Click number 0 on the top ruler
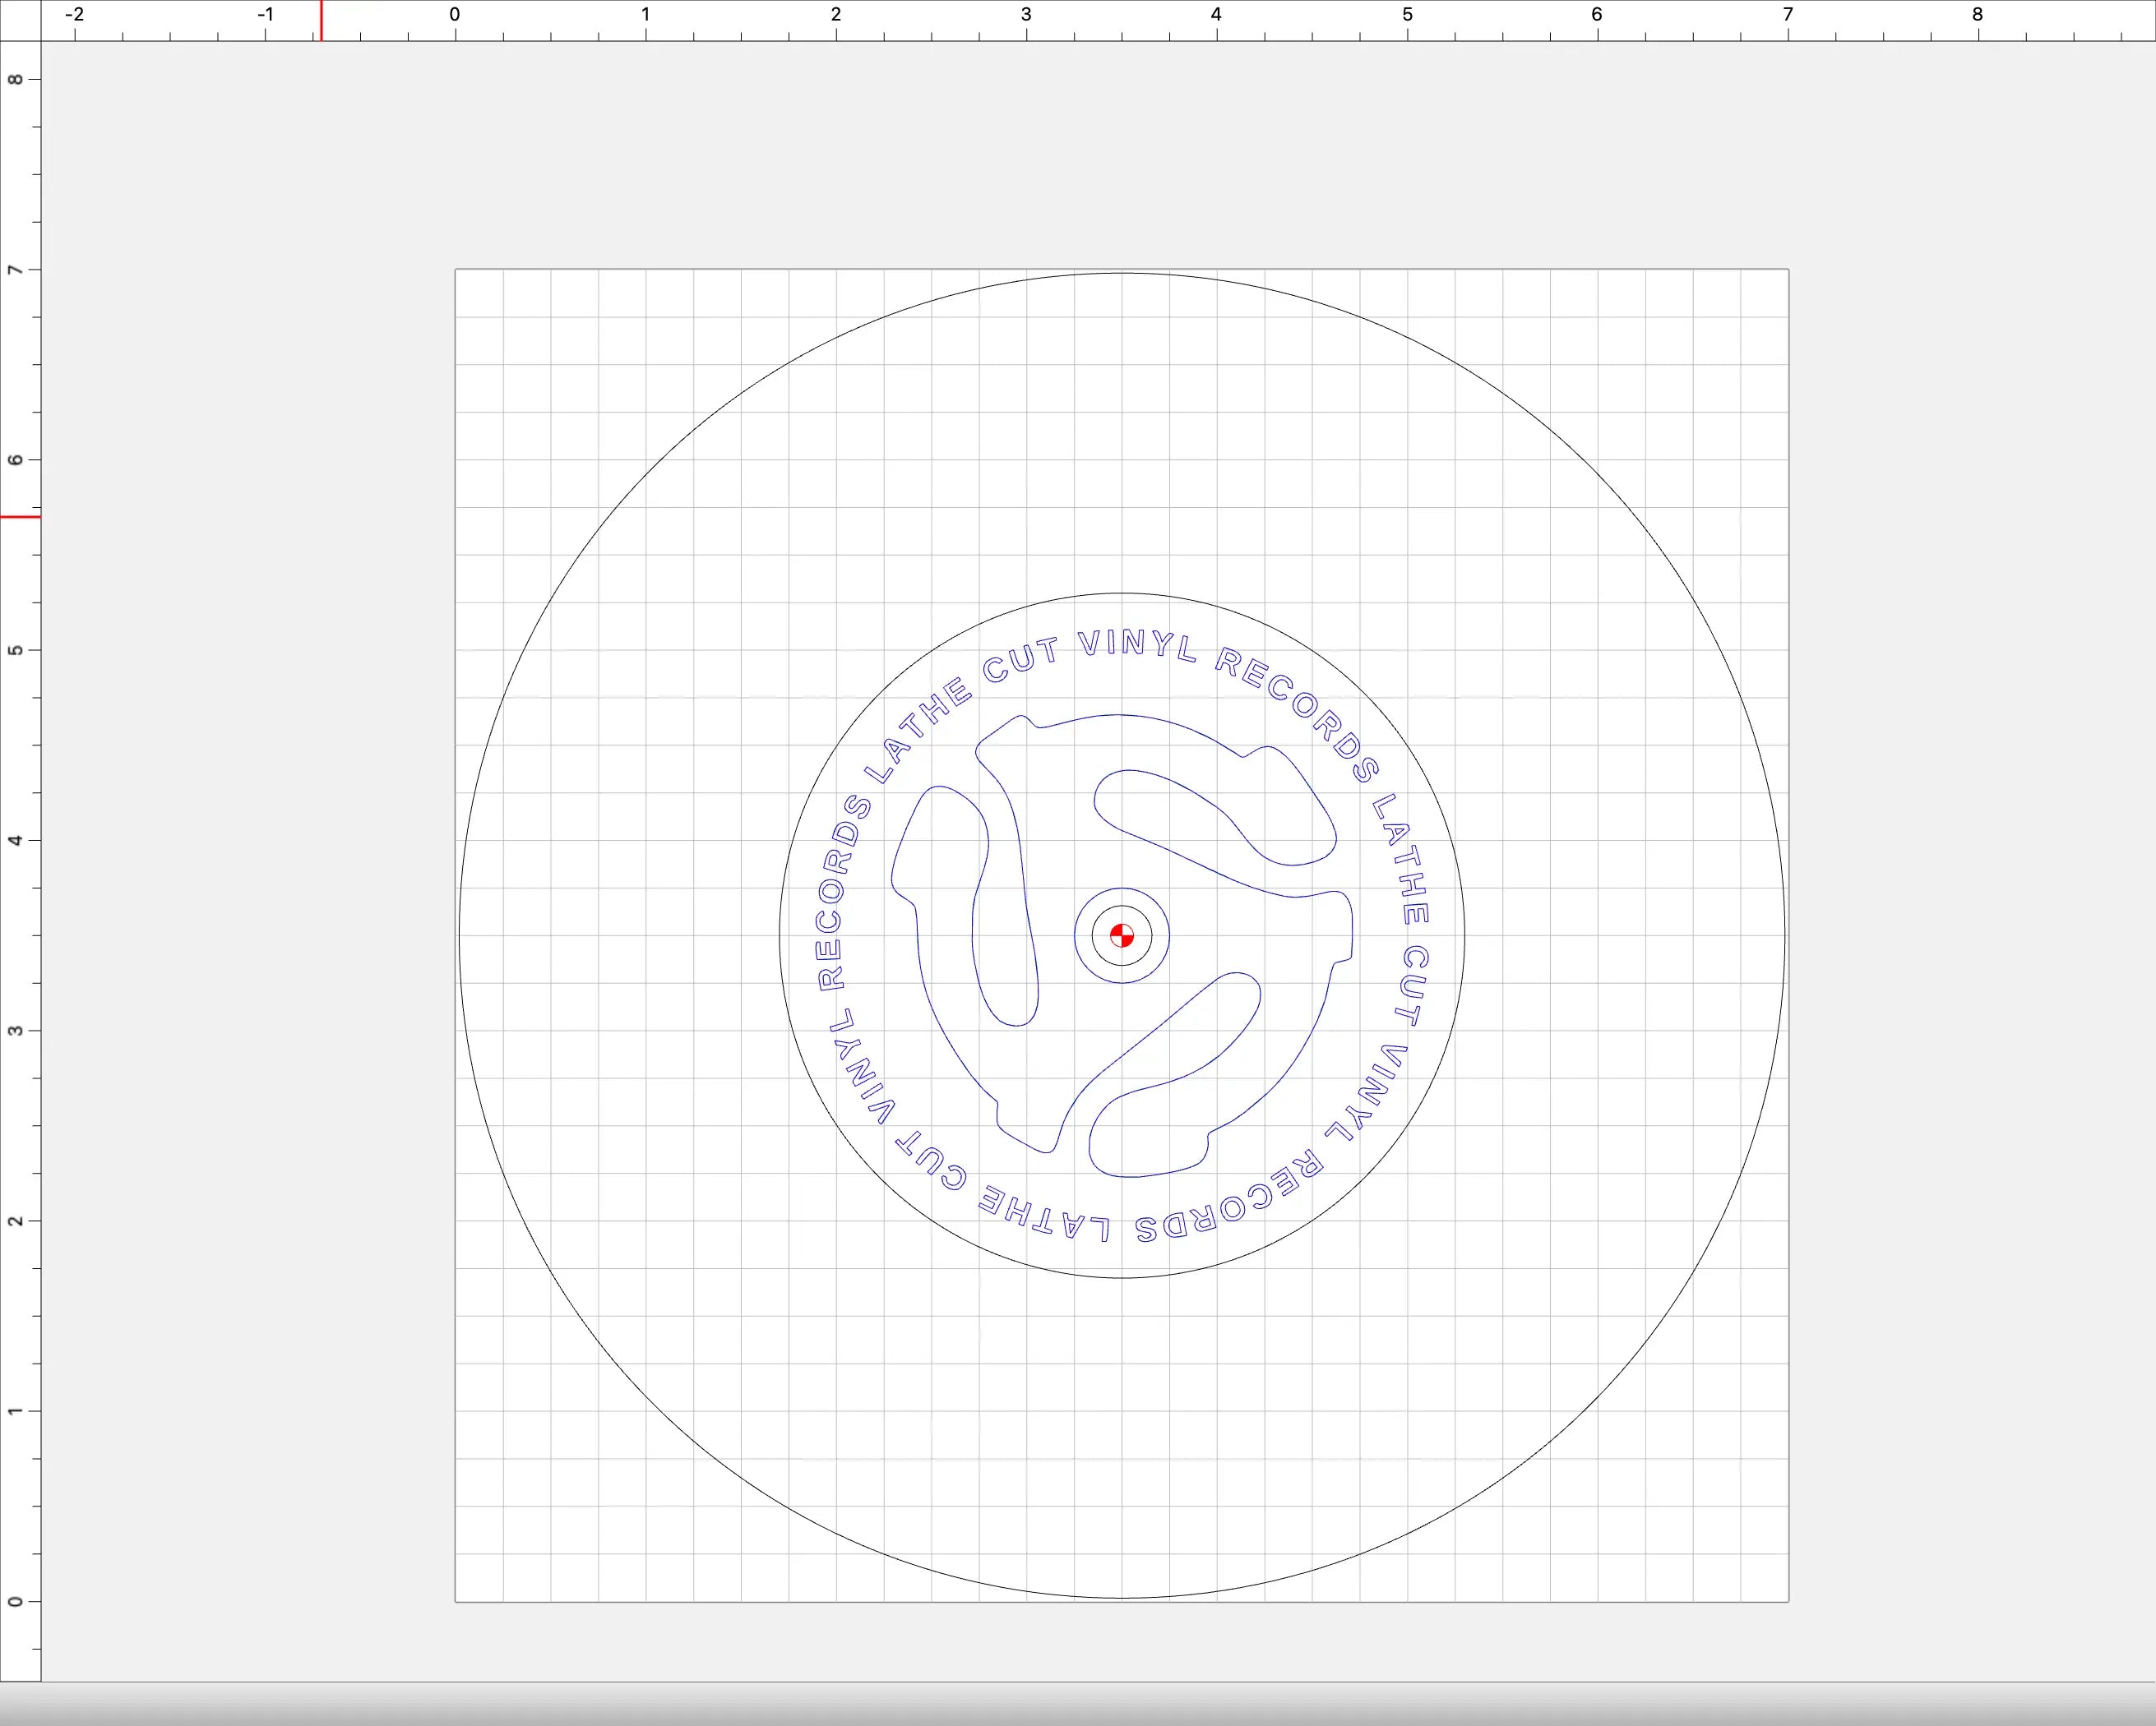This screenshot has width=2156, height=1726. click(455, 15)
